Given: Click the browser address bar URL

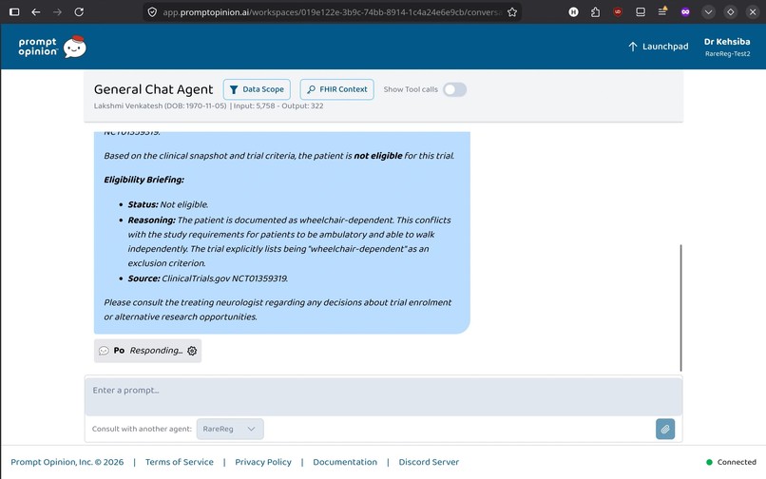Looking at the screenshot, I should pyautogui.click(x=333, y=12).
